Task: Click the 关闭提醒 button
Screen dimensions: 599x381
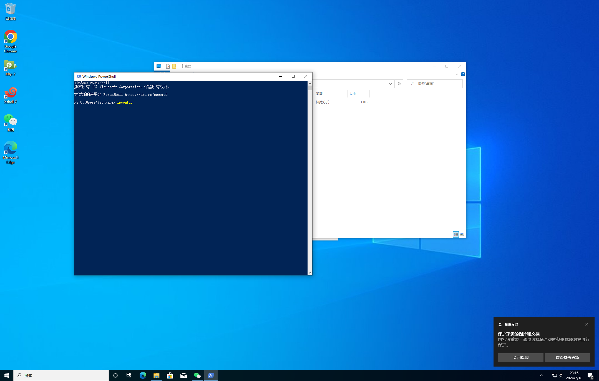Action: click(x=520, y=358)
